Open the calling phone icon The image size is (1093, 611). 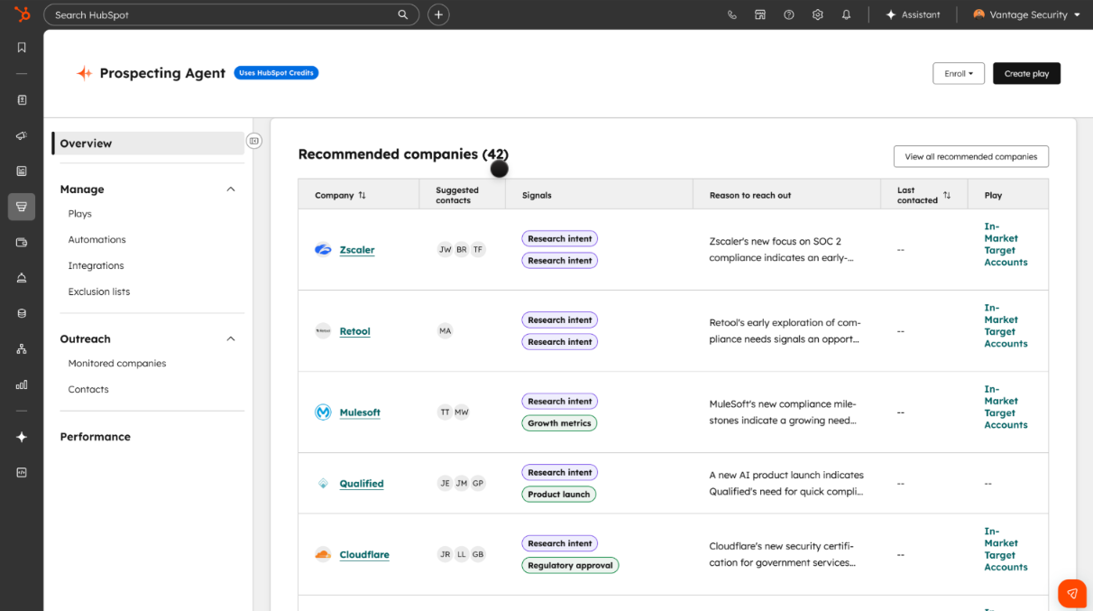click(732, 14)
